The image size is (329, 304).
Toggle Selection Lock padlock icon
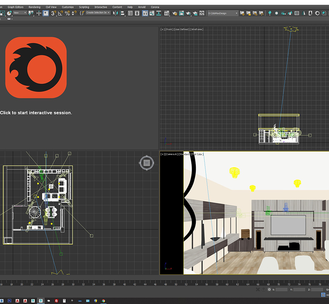(264, 290)
